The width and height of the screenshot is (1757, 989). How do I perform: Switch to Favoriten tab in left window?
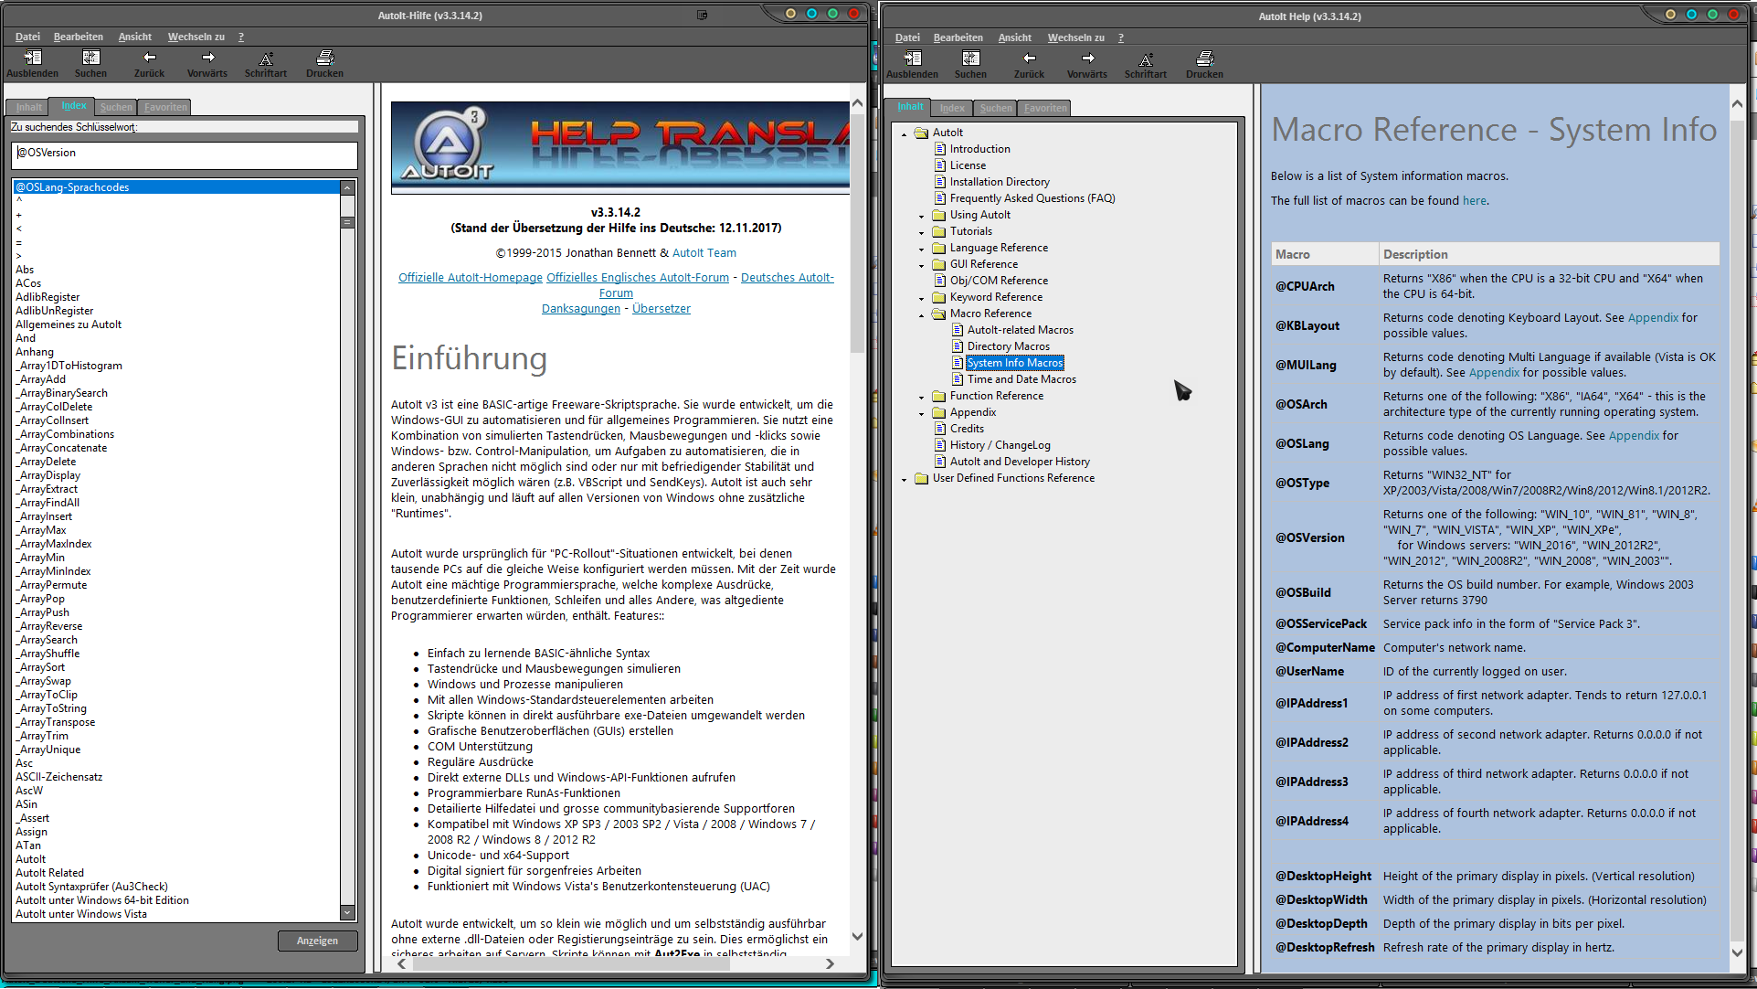click(x=165, y=107)
